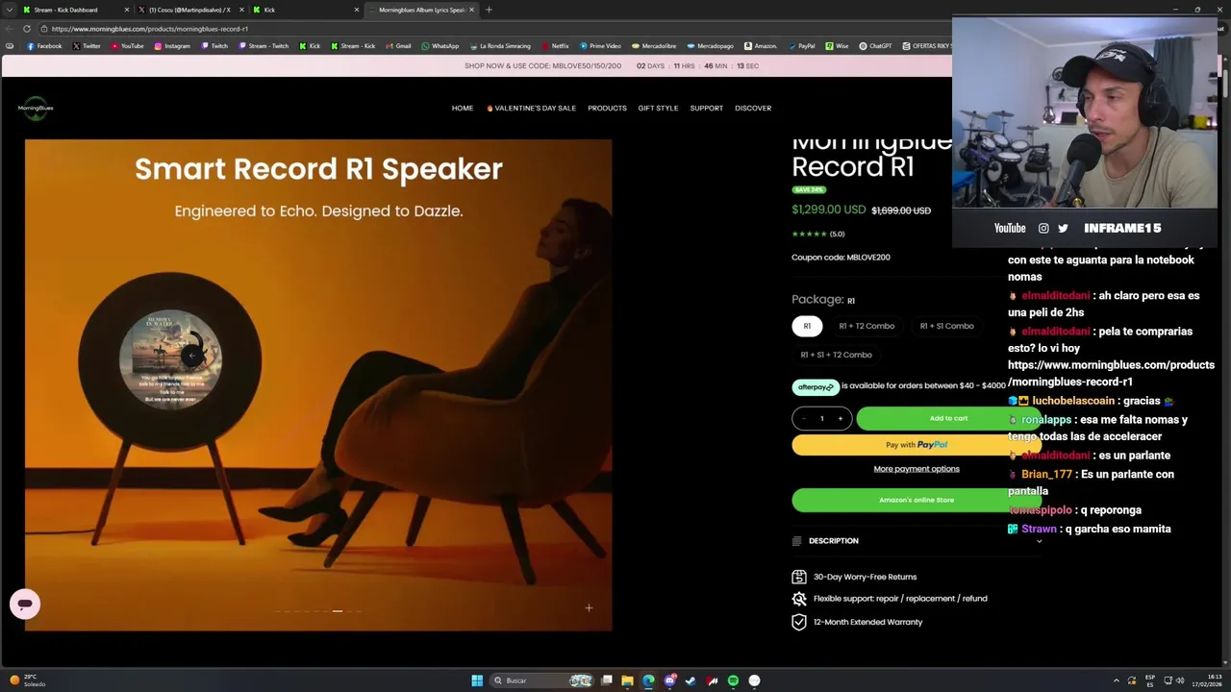The width and height of the screenshot is (1231, 692).
Task: Open the Gift Style menu item
Action: coord(658,108)
